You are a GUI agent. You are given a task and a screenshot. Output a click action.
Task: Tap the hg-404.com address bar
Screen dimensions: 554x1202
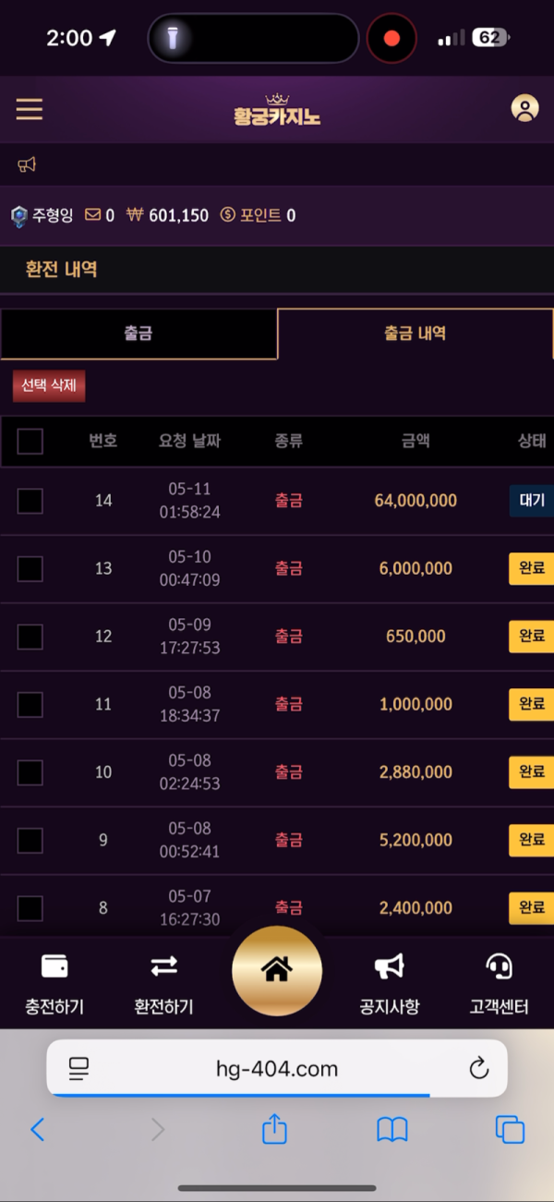(277, 1069)
